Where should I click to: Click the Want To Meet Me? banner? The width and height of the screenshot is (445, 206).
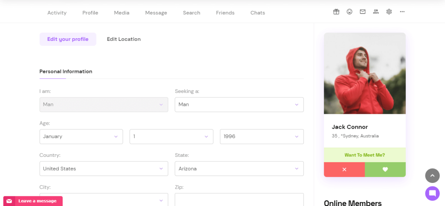point(365,155)
